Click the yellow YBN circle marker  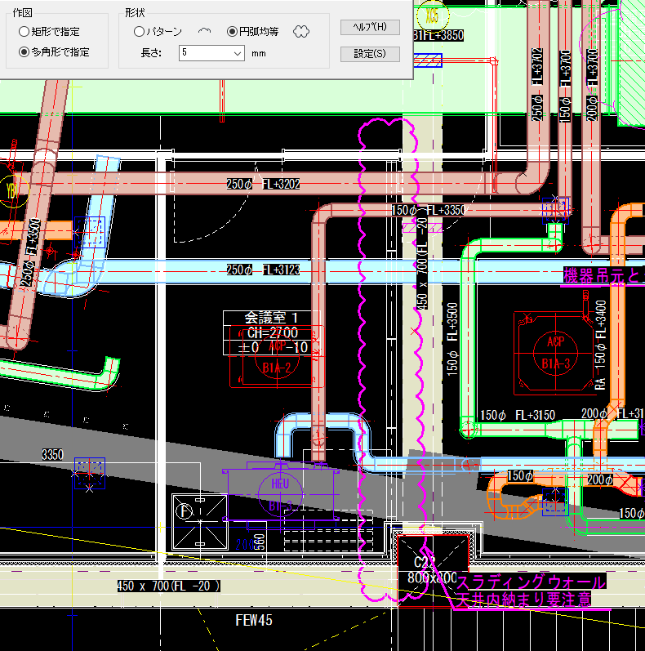pyautogui.click(x=14, y=192)
